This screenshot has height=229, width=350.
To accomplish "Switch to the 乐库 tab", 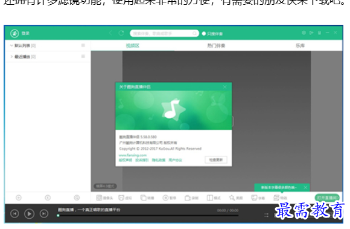I will tap(300, 46).
